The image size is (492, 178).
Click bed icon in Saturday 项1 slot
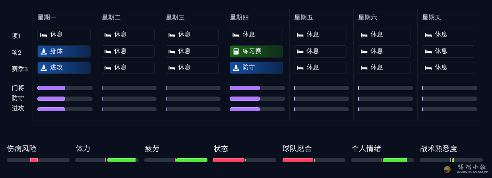(x=364, y=35)
